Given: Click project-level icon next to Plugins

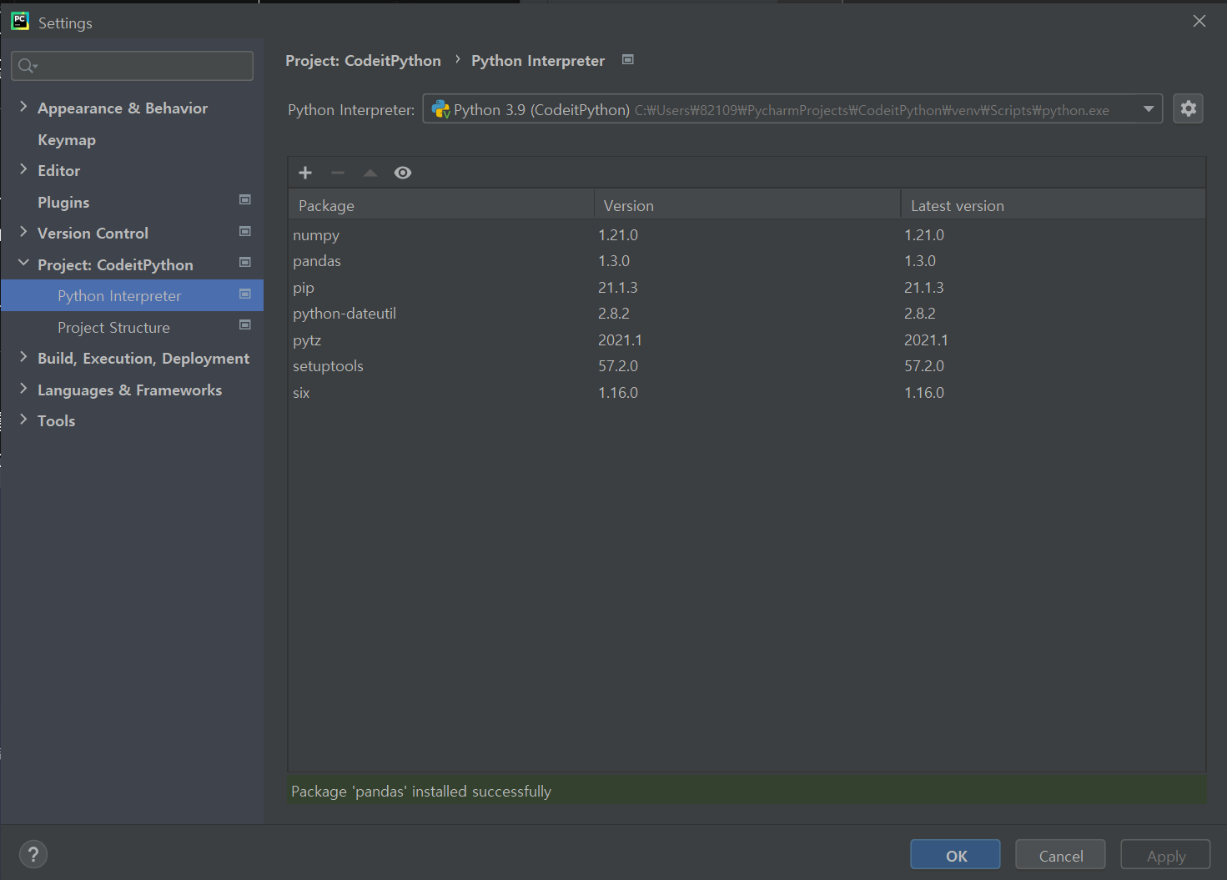Looking at the screenshot, I should (245, 199).
